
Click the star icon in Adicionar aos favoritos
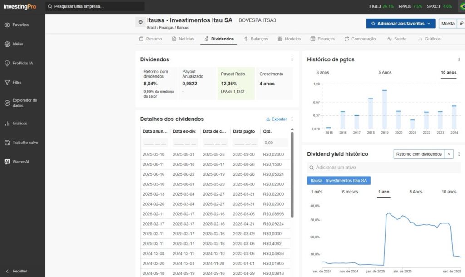[x=373, y=24]
